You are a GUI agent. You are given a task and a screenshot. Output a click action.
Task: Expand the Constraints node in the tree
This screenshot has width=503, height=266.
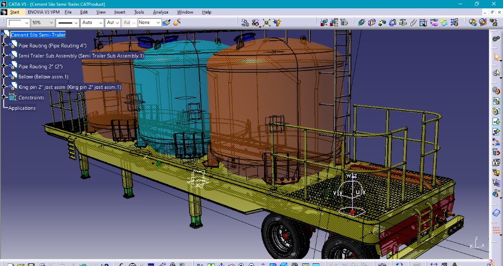tap(4, 97)
